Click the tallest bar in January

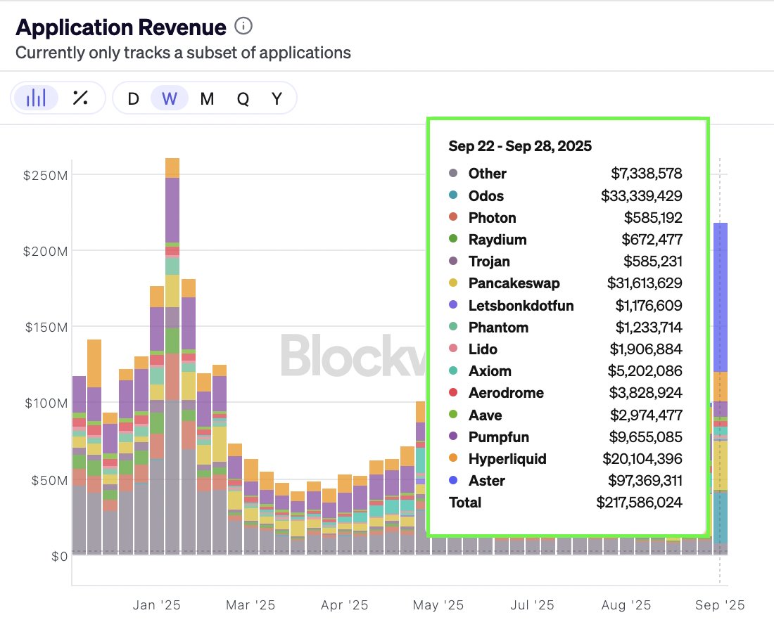pyautogui.click(x=172, y=356)
